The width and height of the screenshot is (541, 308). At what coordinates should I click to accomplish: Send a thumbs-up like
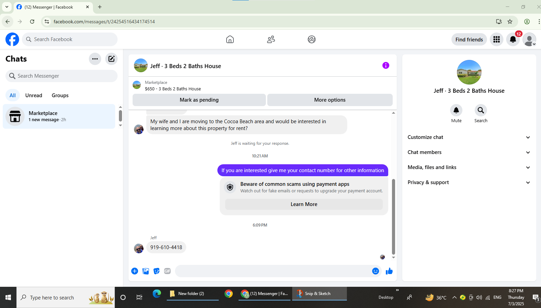(x=389, y=271)
